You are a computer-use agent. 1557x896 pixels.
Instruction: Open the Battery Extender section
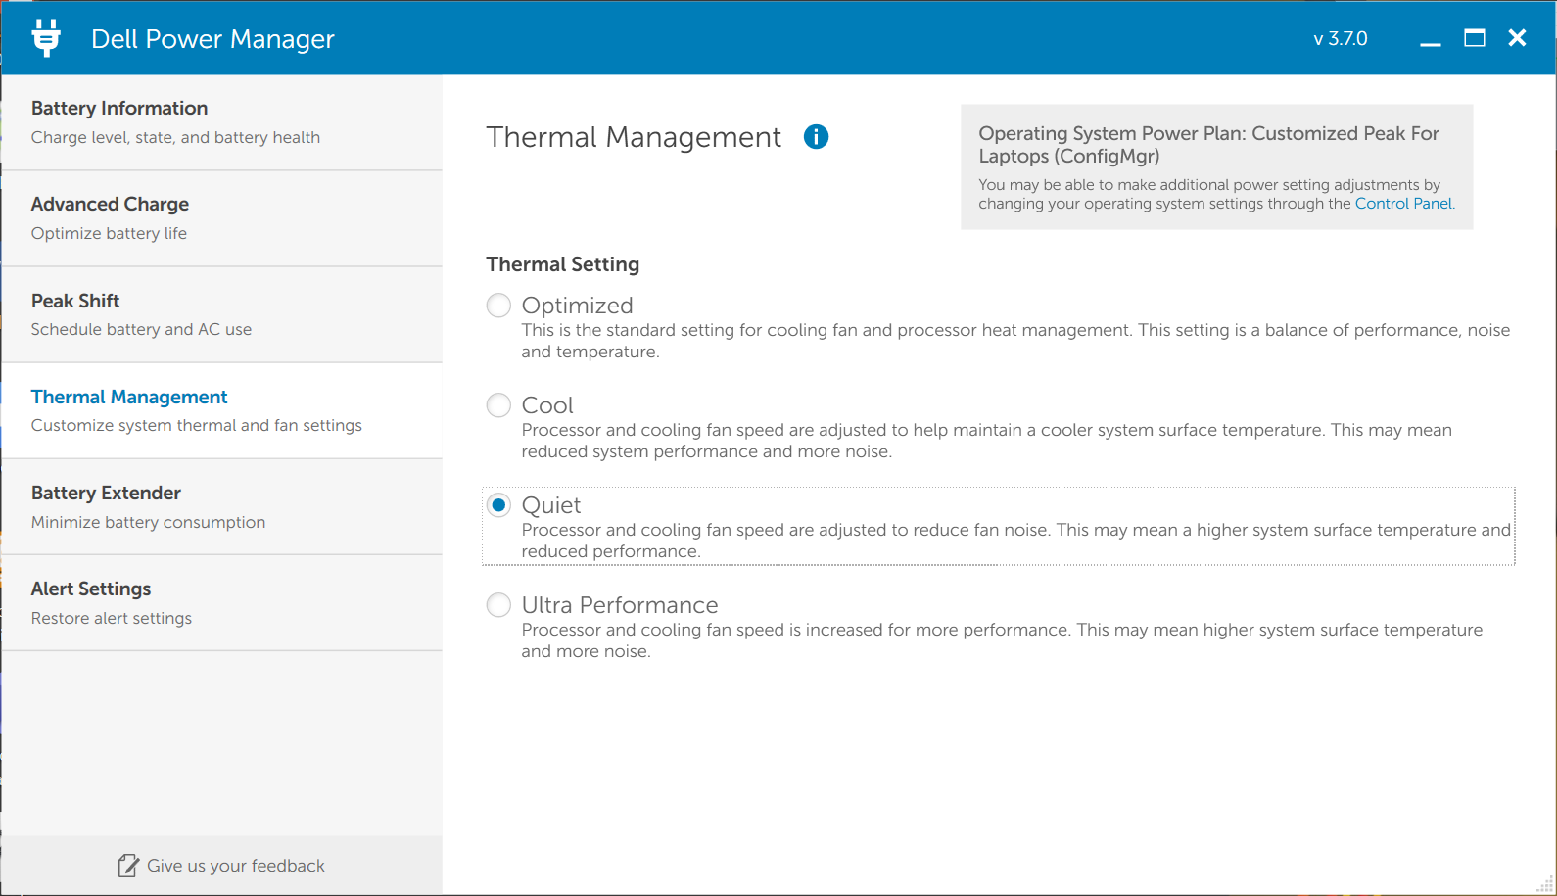[x=222, y=506]
